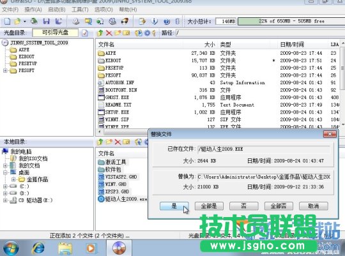Open the 帮助(H) menu

(x=128, y=10)
